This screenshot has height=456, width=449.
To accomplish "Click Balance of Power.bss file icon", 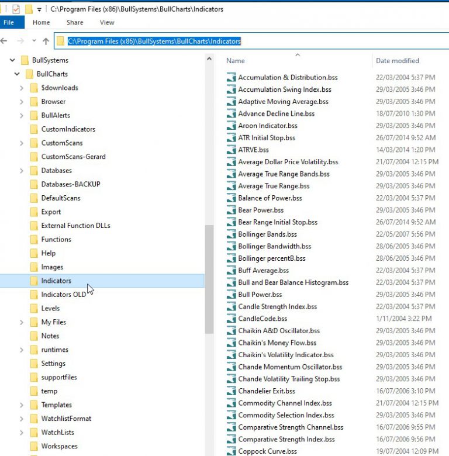I will coord(231,198).
